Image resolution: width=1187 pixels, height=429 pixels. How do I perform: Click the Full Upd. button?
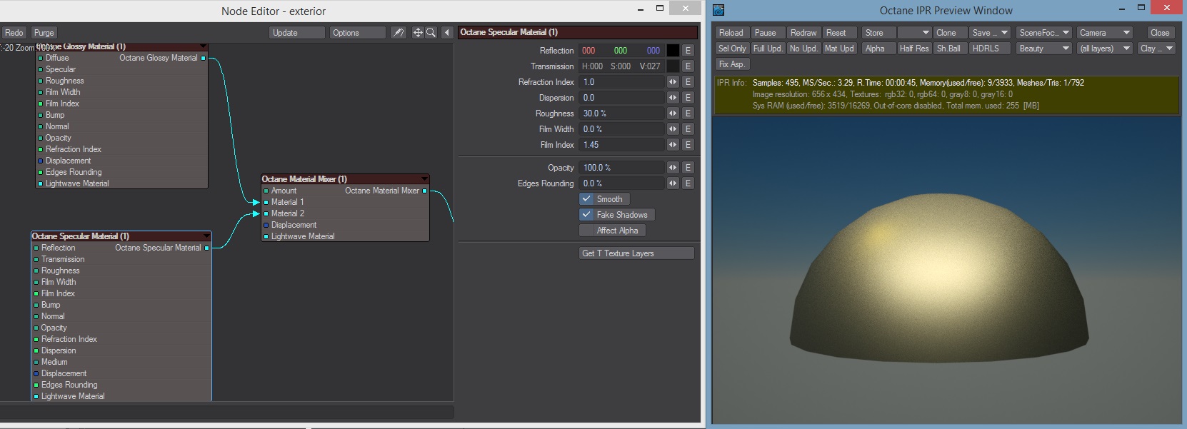[x=768, y=49]
